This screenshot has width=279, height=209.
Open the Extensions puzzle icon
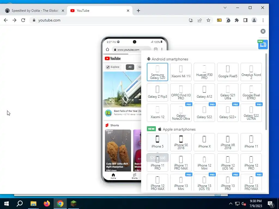[237, 20]
